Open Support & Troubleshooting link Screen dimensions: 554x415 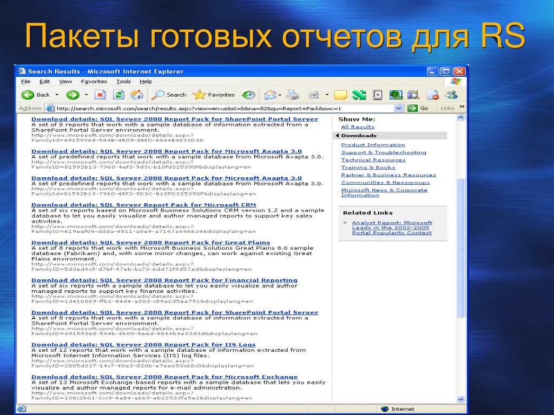pos(384,152)
